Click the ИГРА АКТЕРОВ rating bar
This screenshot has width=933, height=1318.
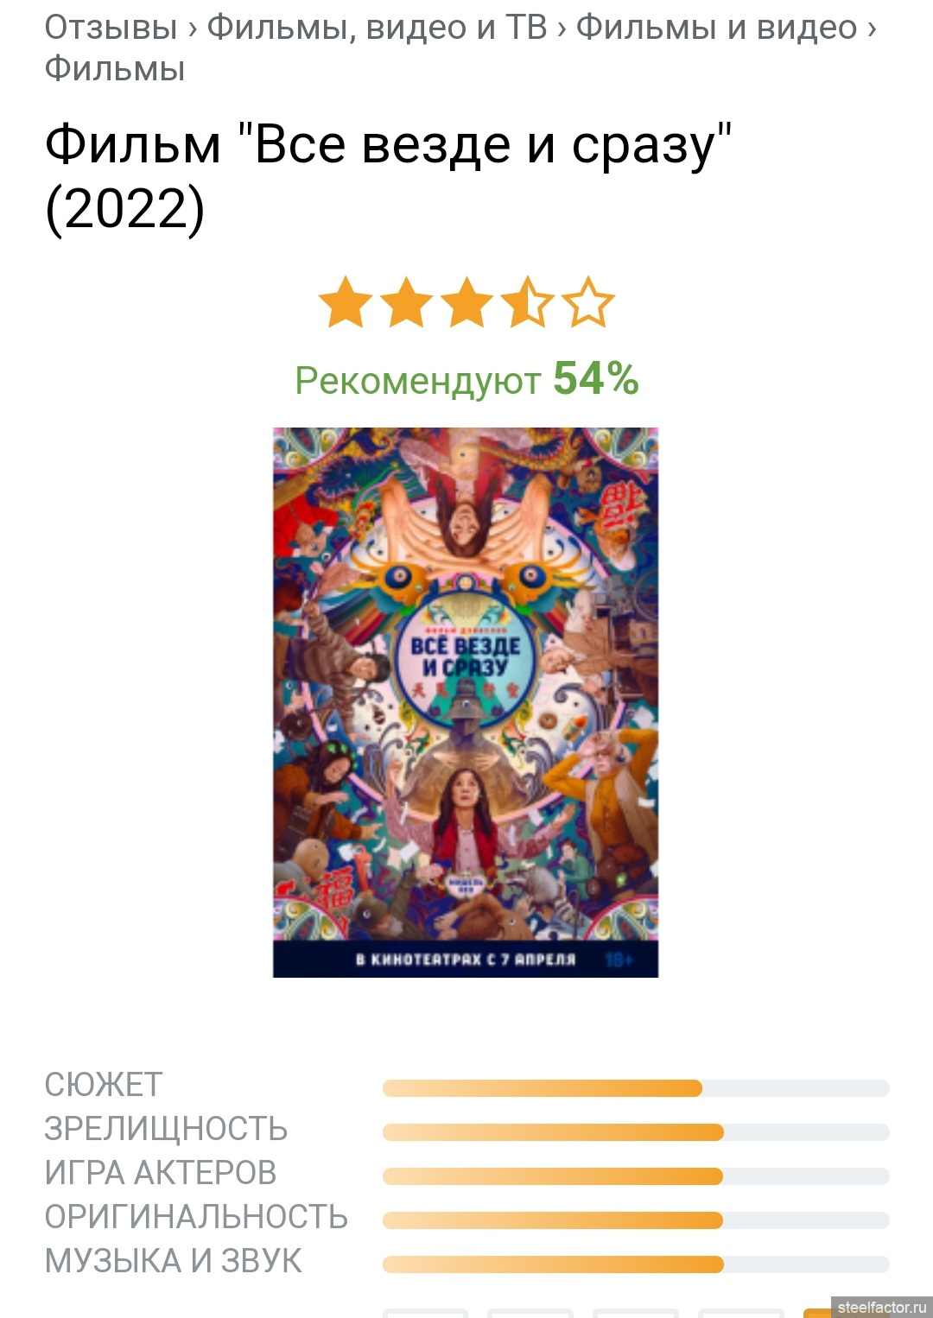pos(636,1176)
